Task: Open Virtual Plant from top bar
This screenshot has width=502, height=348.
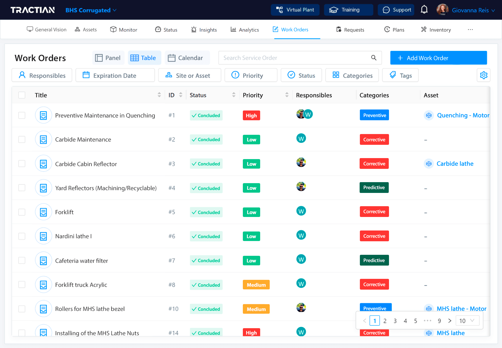Action: pos(295,10)
